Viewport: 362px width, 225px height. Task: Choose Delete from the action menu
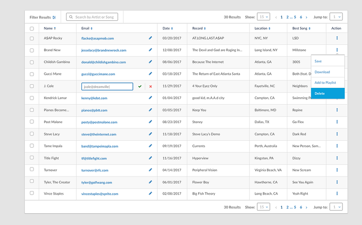coord(328,93)
